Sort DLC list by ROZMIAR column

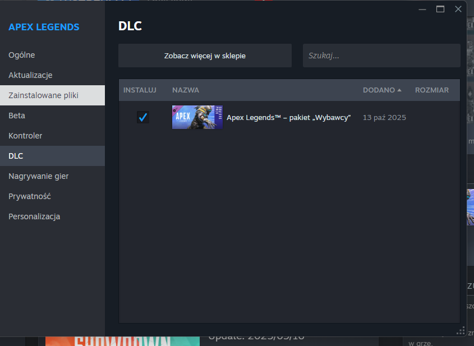click(x=431, y=90)
